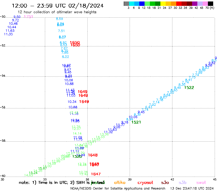Click the green pass number 1520
Viewport: 217px width, 191px height.
coord(77,156)
